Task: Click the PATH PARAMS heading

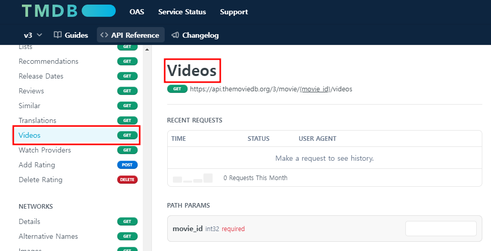Action: [188, 206]
